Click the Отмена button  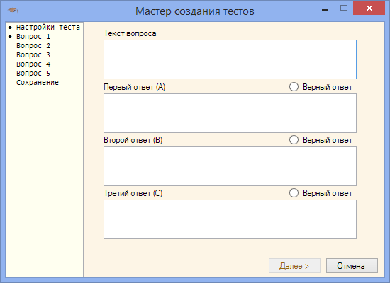[352, 266]
